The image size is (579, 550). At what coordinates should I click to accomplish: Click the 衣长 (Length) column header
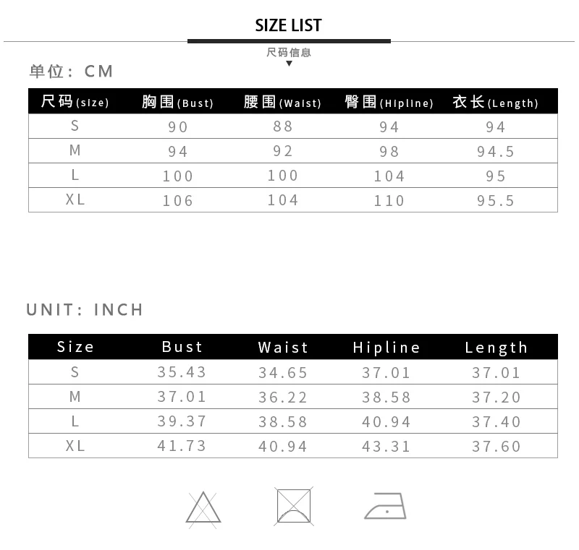[496, 102]
